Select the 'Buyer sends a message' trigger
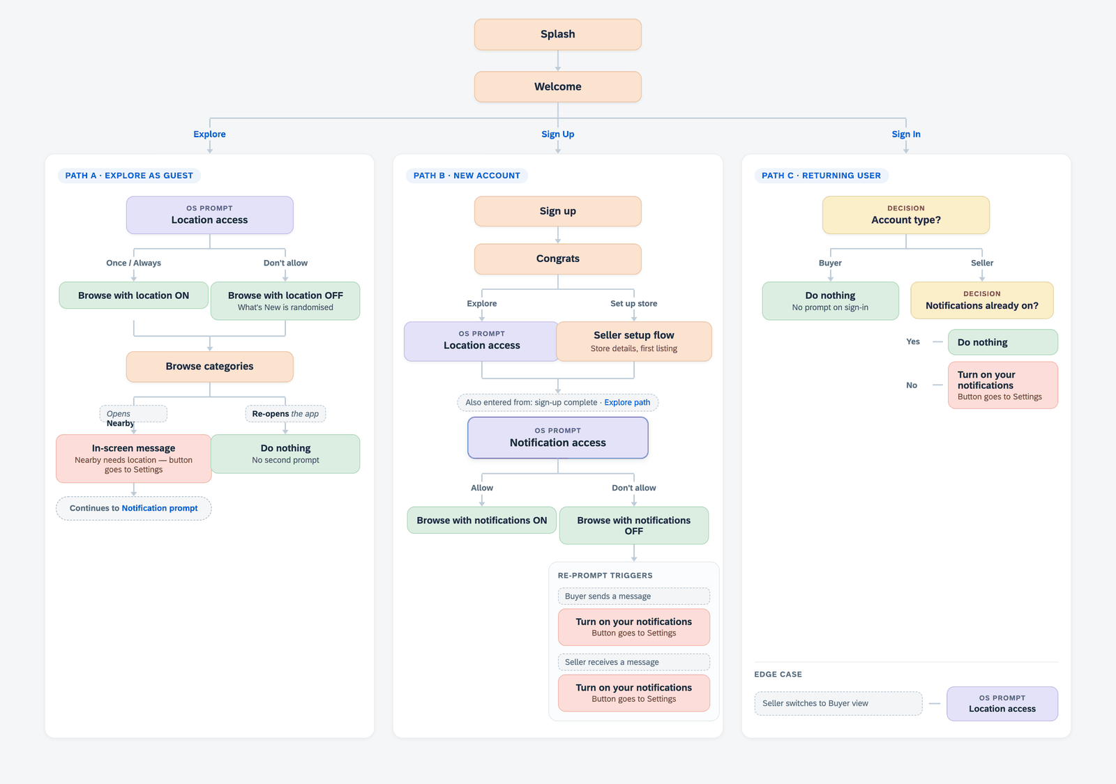 (633, 596)
